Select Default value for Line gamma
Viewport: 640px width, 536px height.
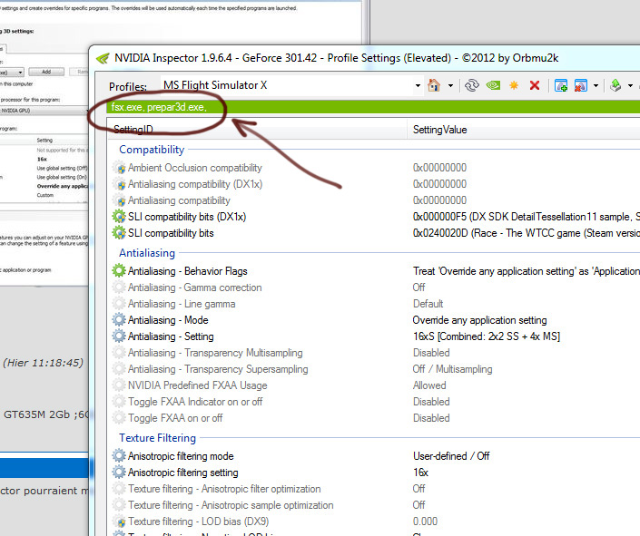(x=428, y=304)
